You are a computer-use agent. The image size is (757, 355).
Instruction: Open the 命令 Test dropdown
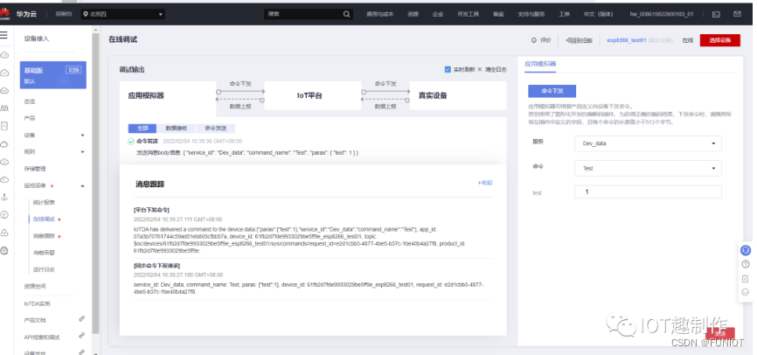tap(648, 168)
